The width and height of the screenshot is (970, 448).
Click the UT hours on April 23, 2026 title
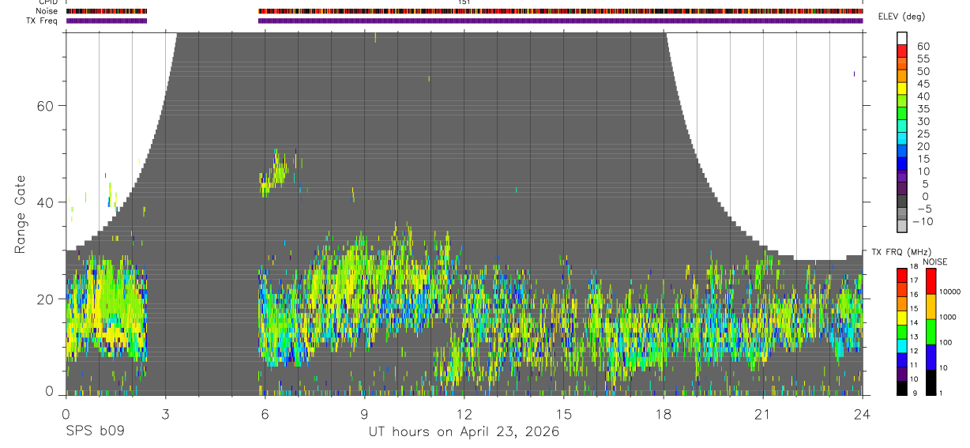[x=464, y=432]
